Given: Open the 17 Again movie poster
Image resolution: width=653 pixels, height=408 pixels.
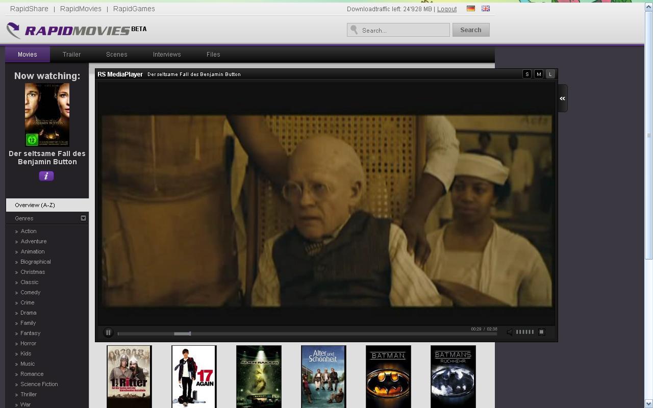Looking at the screenshot, I should (194, 377).
